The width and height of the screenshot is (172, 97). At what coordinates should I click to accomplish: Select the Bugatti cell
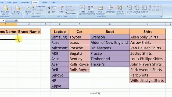pyautogui.click(x=80, y=53)
